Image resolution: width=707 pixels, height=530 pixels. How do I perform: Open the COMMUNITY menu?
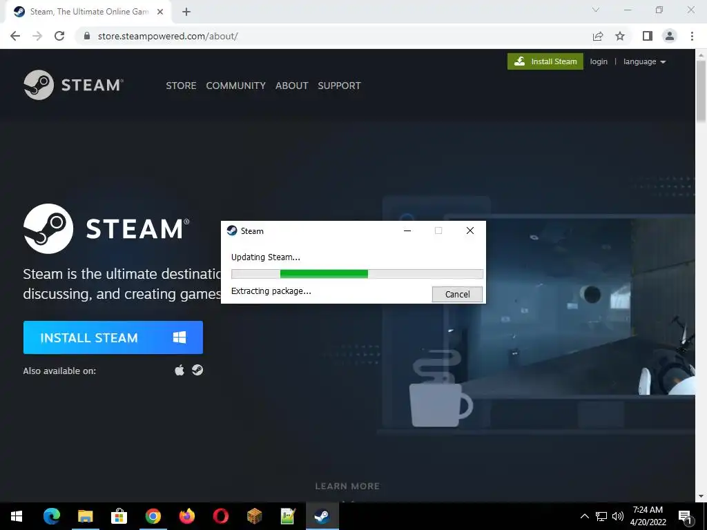click(x=236, y=86)
